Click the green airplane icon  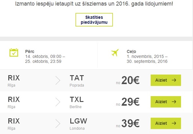click(x=115, y=53)
